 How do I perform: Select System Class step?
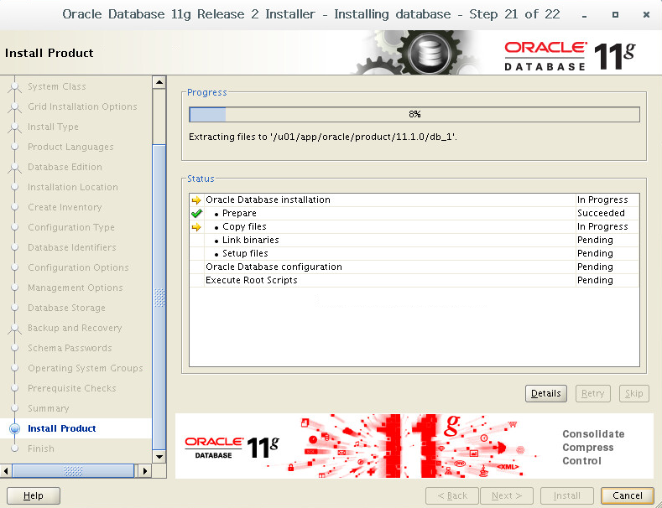57,86
